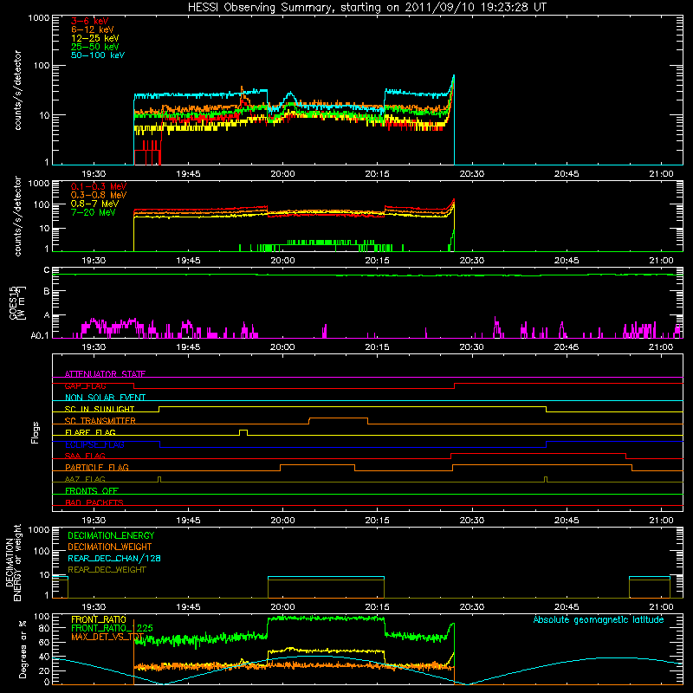Select the SC_IN_SUNLIGHT flag label
Image resolution: width=693 pixels, height=693 pixels.
(x=100, y=409)
